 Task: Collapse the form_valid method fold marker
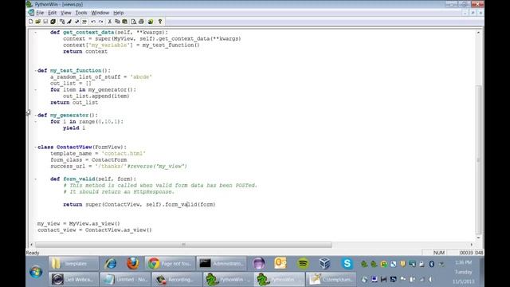(35, 179)
